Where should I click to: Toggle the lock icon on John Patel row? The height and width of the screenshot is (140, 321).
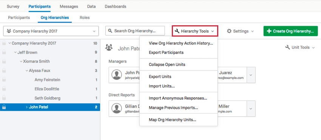click(x=4, y=107)
